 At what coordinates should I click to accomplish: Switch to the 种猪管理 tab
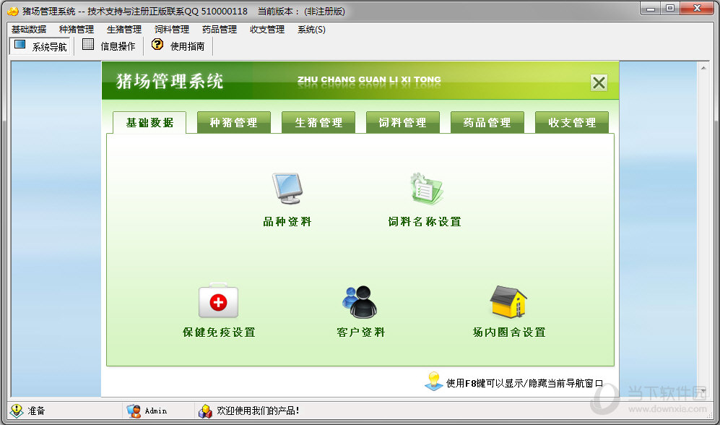coord(234,123)
